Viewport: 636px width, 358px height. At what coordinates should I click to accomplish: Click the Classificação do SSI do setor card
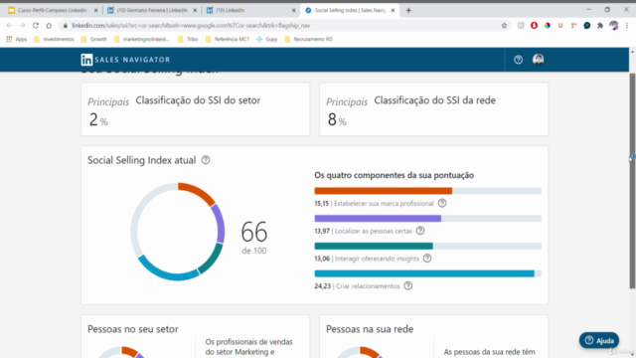(195, 109)
